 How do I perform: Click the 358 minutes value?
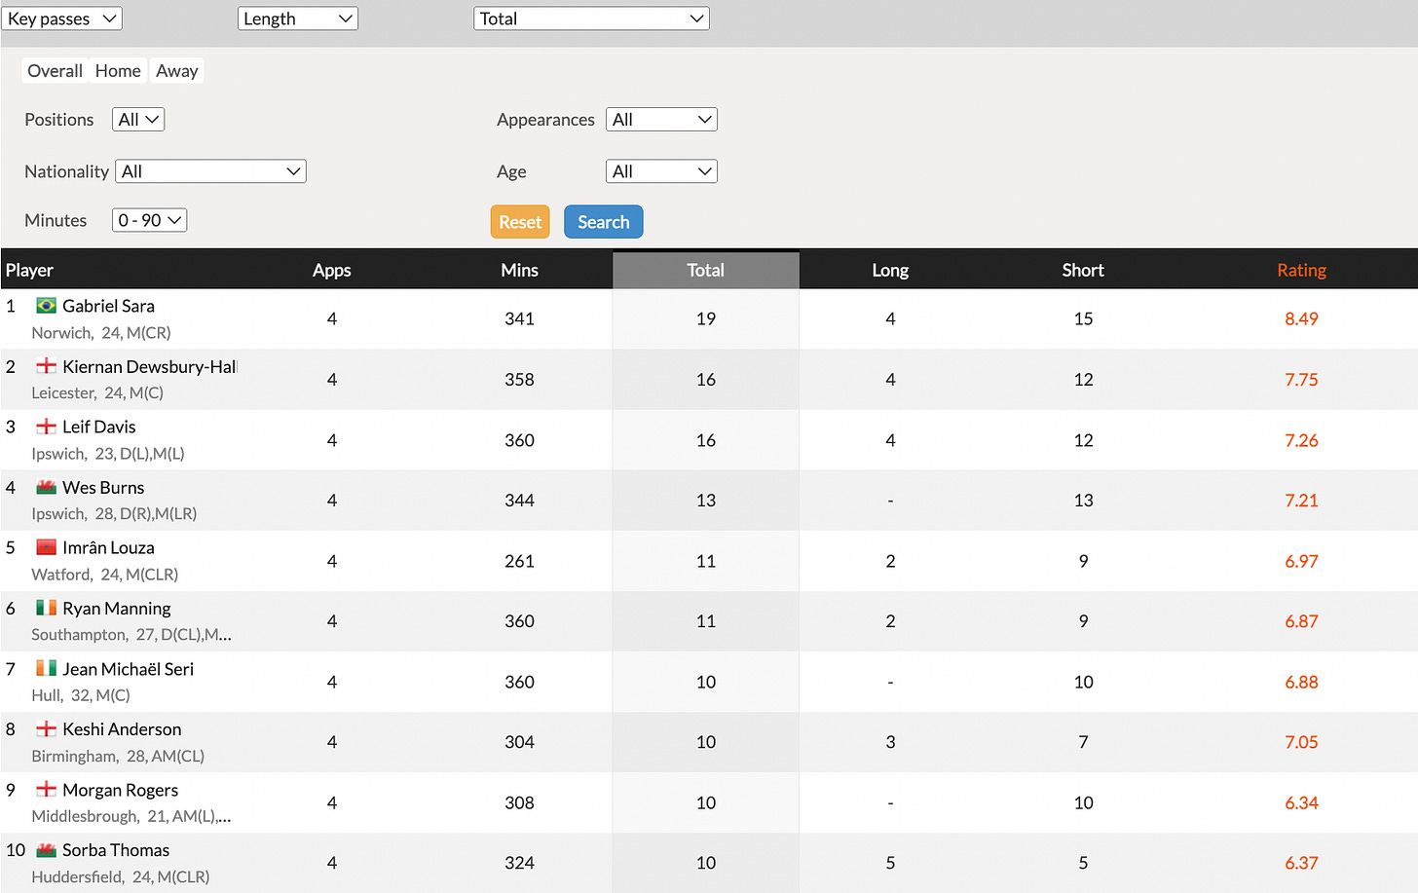tap(519, 380)
